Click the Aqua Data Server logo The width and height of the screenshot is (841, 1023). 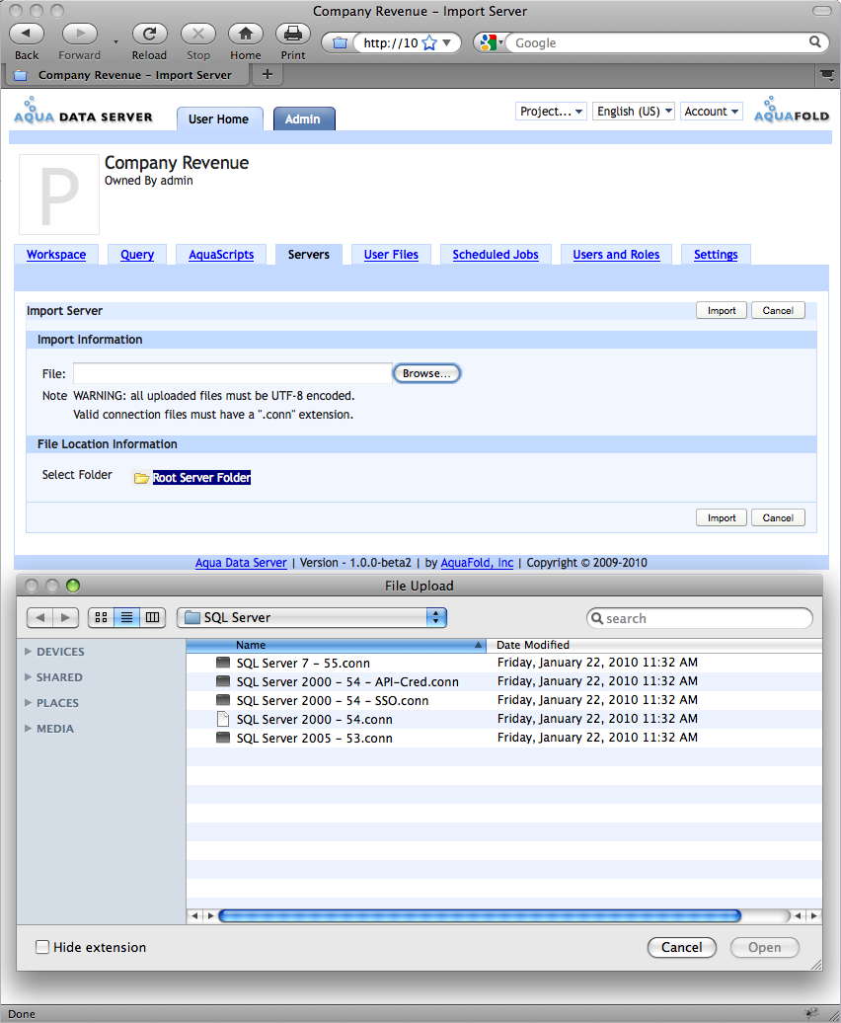[83, 111]
